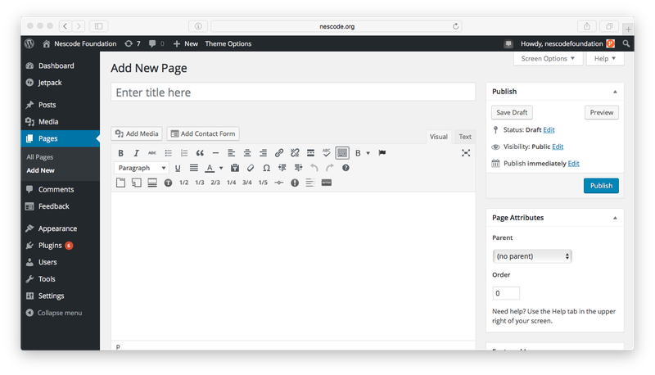Image resolution: width=655 pixels, height=375 pixels.
Task: Remove link from text
Action: coord(295,153)
